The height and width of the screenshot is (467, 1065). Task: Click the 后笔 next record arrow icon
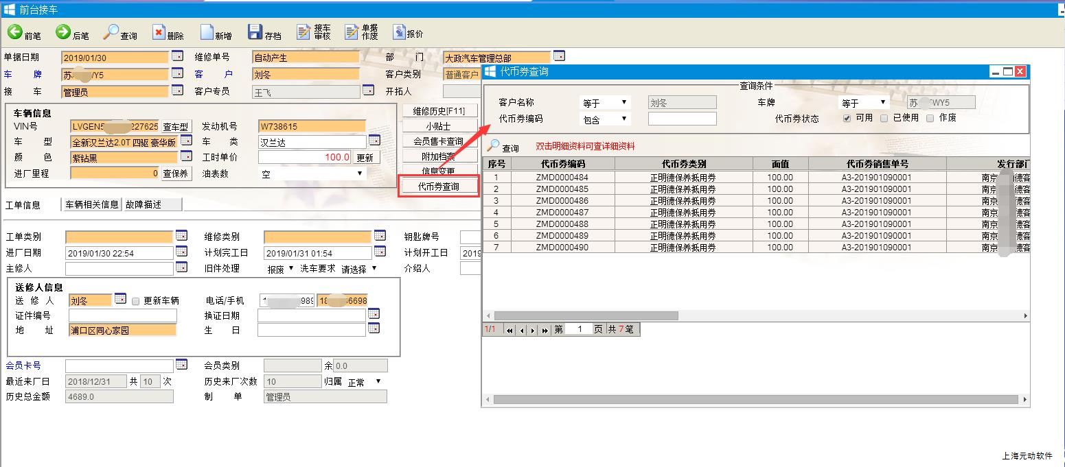[63, 32]
